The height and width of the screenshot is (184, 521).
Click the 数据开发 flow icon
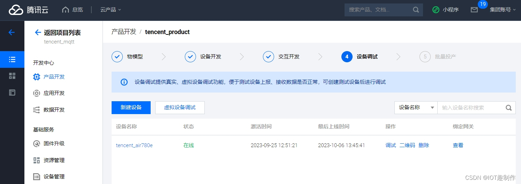[x=36, y=110]
